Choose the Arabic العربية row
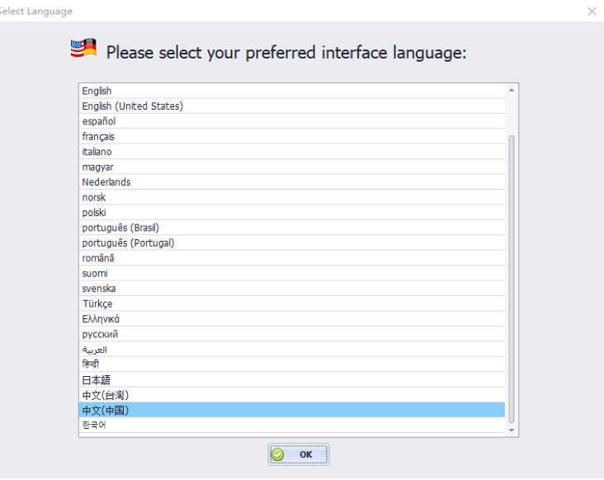Viewport: 604px width, 480px height. pyautogui.click(x=291, y=349)
